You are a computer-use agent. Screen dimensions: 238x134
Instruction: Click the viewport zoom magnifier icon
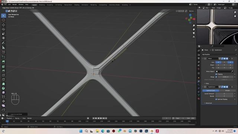pos(194,26)
